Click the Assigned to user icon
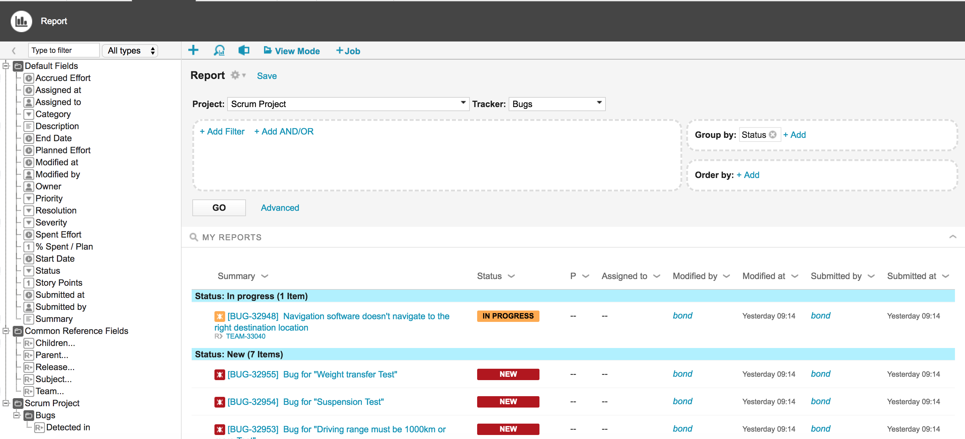Screen dimensions: 965x439 click(x=29, y=102)
